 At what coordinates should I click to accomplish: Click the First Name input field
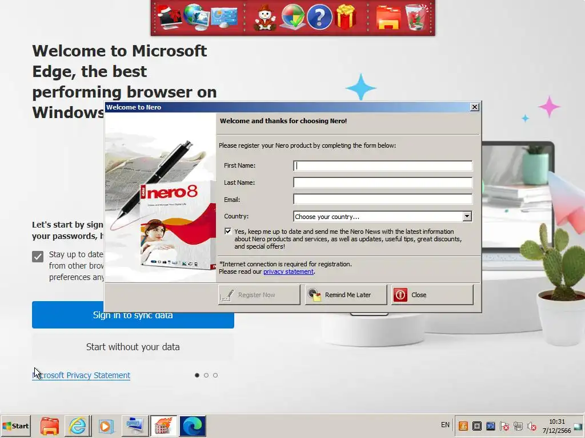coord(383,166)
